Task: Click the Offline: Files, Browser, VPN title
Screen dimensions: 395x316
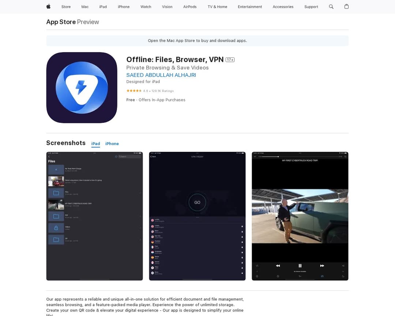Action: point(175,60)
